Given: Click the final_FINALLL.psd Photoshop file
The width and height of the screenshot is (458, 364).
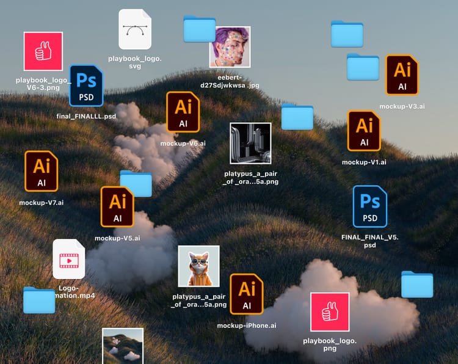Looking at the screenshot, I should click(86, 86).
